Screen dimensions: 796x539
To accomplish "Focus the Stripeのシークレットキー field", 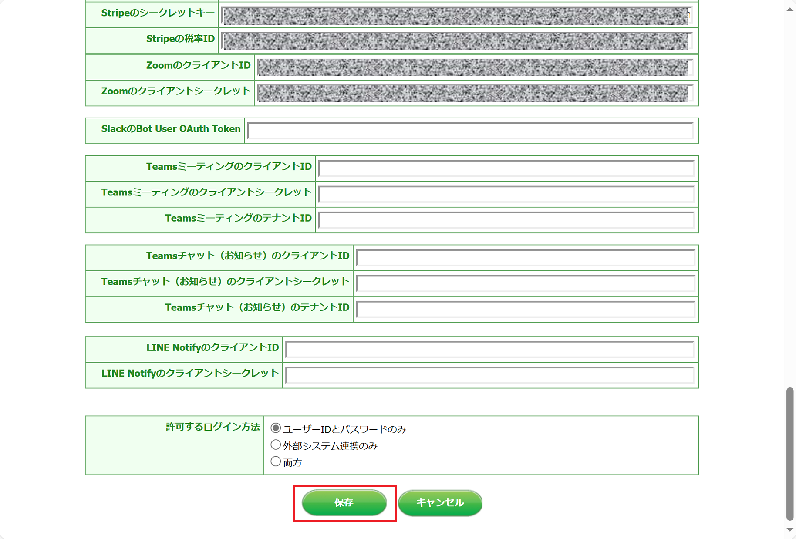I will click(x=457, y=16).
